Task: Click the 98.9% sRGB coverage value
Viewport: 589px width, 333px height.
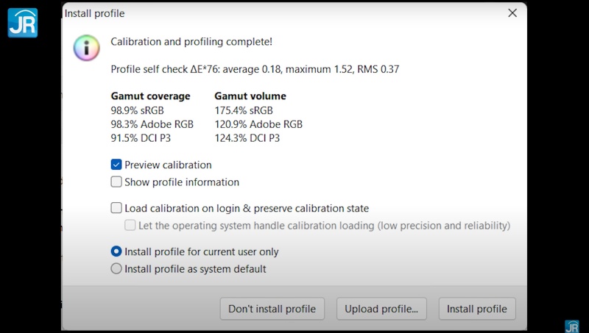Action: pos(137,110)
